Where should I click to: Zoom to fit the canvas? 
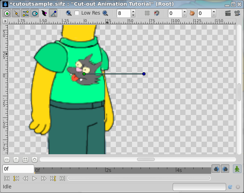(25, 160)
